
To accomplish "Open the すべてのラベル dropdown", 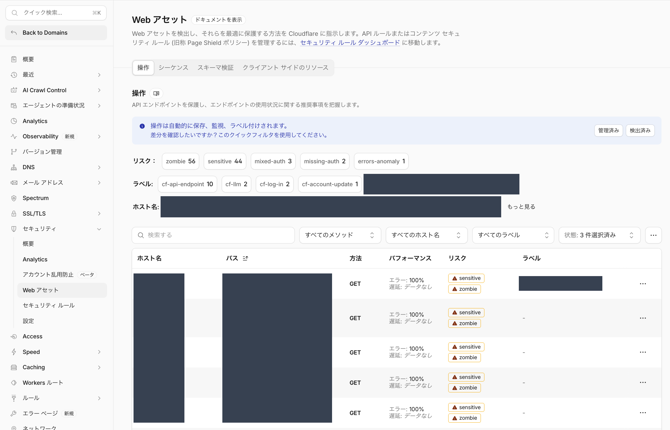I will [513, 235].
